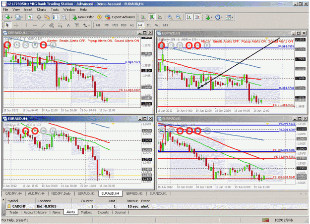Open the Indicators list icon
The height and width of the screenshot is (224, 310).
point(207,17)
